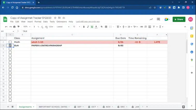
Task: Check the checkbox in row 7
Action: pos(10,59)
